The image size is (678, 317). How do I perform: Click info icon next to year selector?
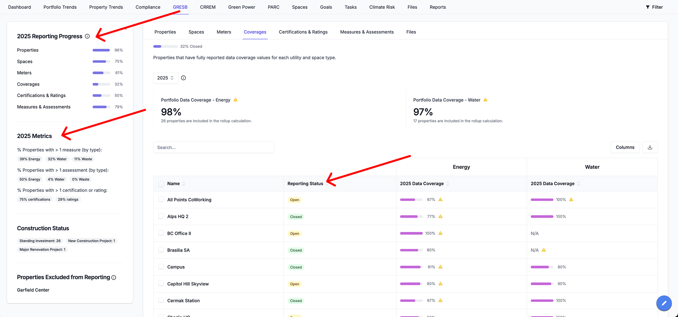[x=183, y=78]
